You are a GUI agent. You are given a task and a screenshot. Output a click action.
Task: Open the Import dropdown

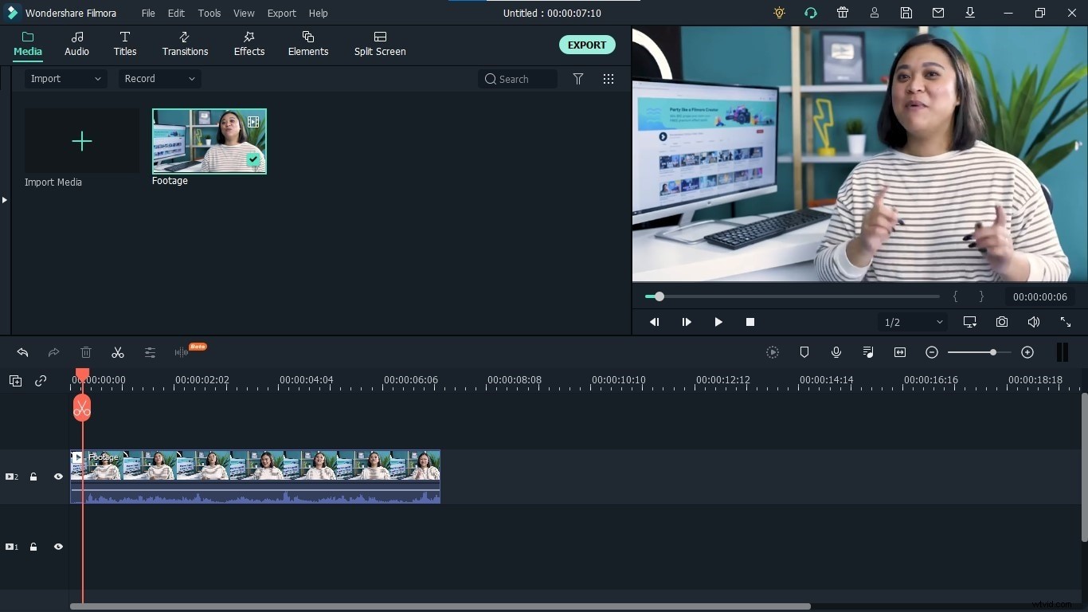[x=64, y=79]
